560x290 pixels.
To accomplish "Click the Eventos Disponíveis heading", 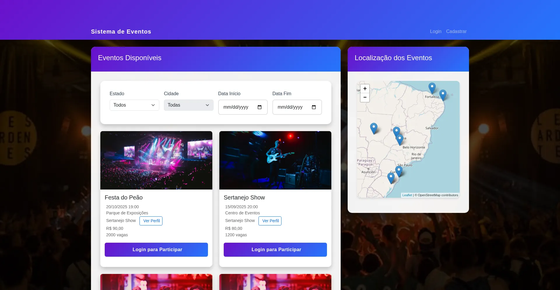I will tap(129, 58).
